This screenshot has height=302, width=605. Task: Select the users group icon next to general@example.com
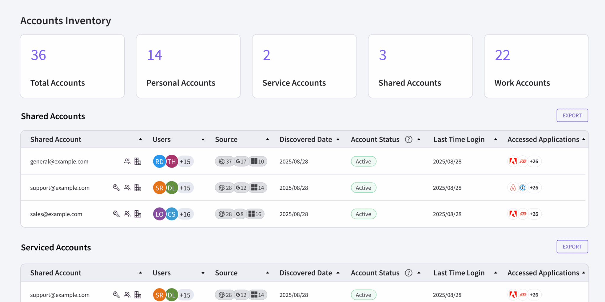pos(127,161)
